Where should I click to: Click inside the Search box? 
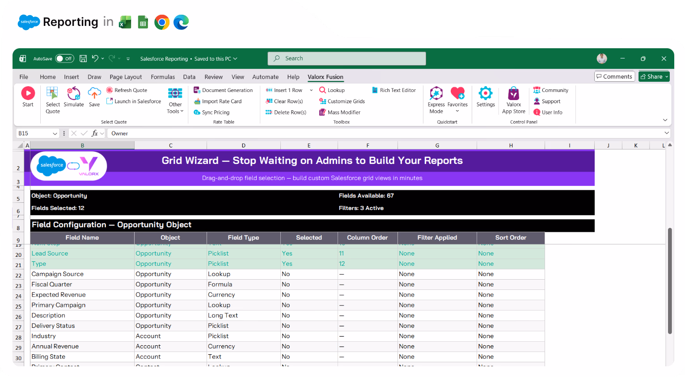[347, 58]
